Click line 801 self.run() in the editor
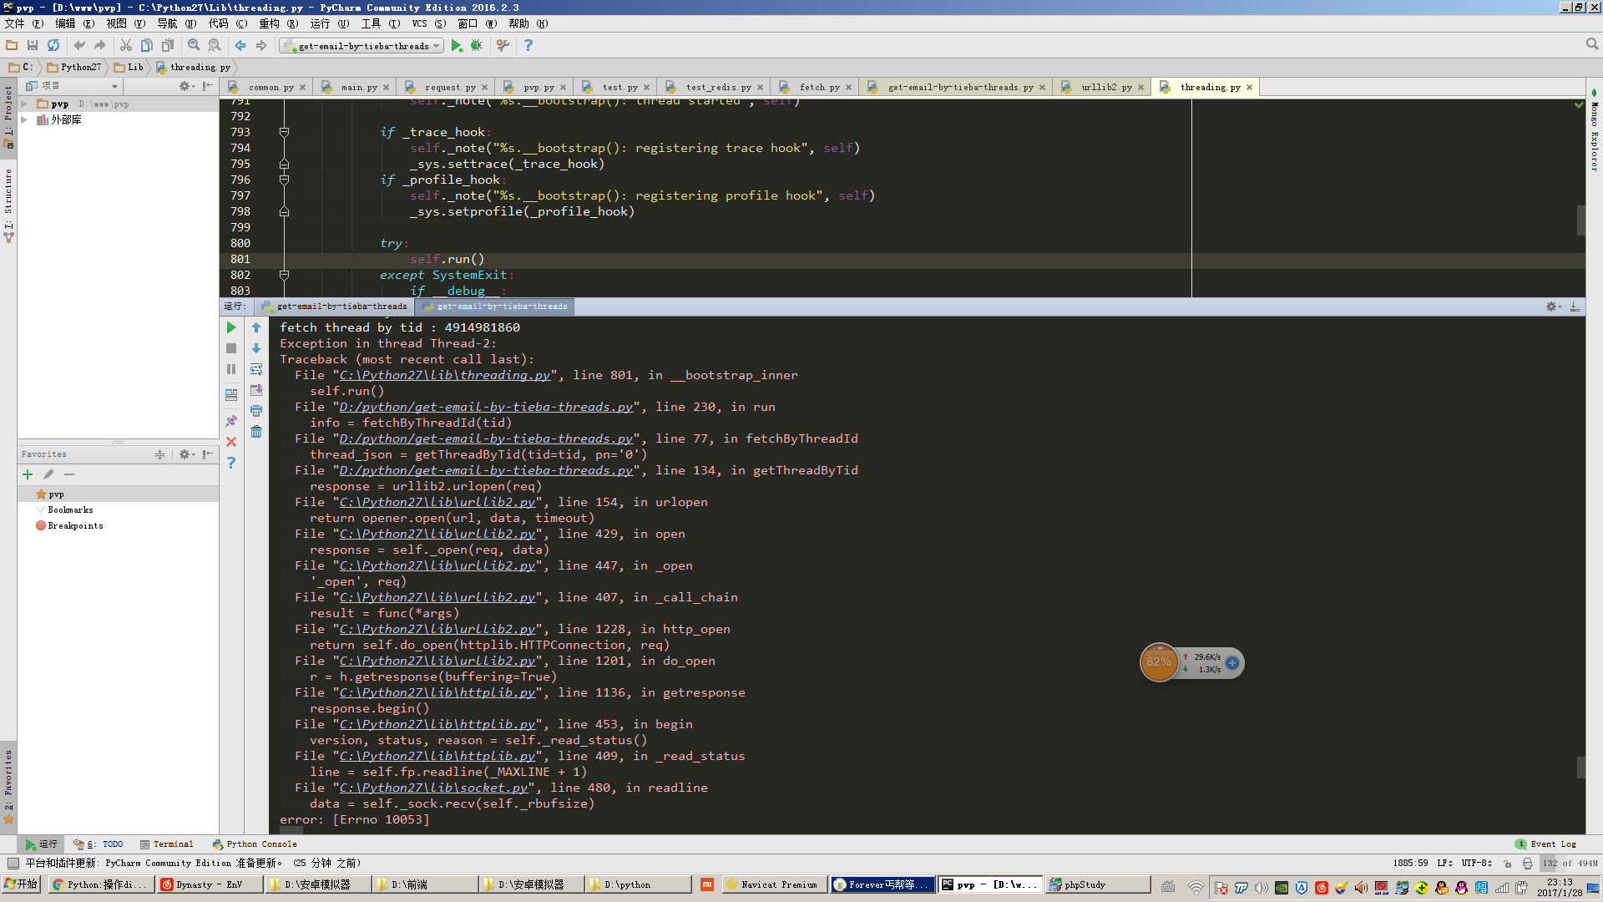Viewport: 1603px width, 902px height. (x=447, y=259)
